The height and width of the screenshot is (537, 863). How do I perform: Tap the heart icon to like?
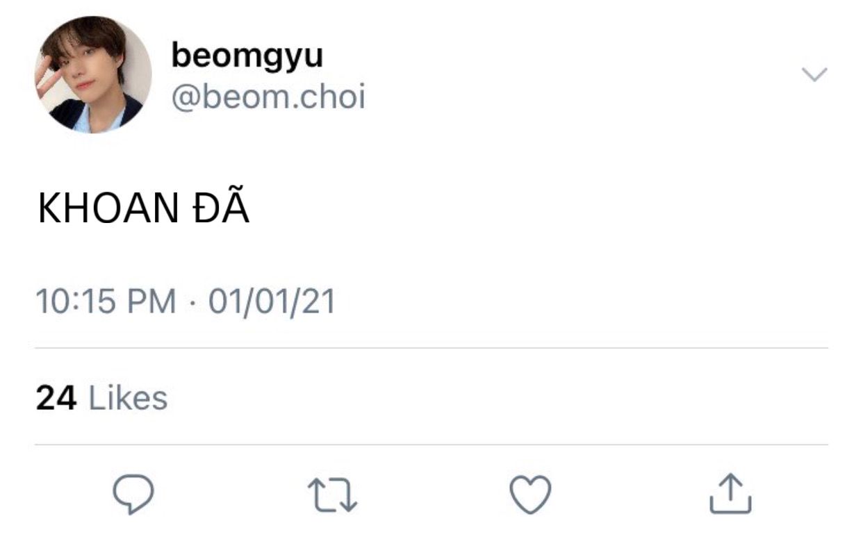pyautogui.click(x=530, y=494)
